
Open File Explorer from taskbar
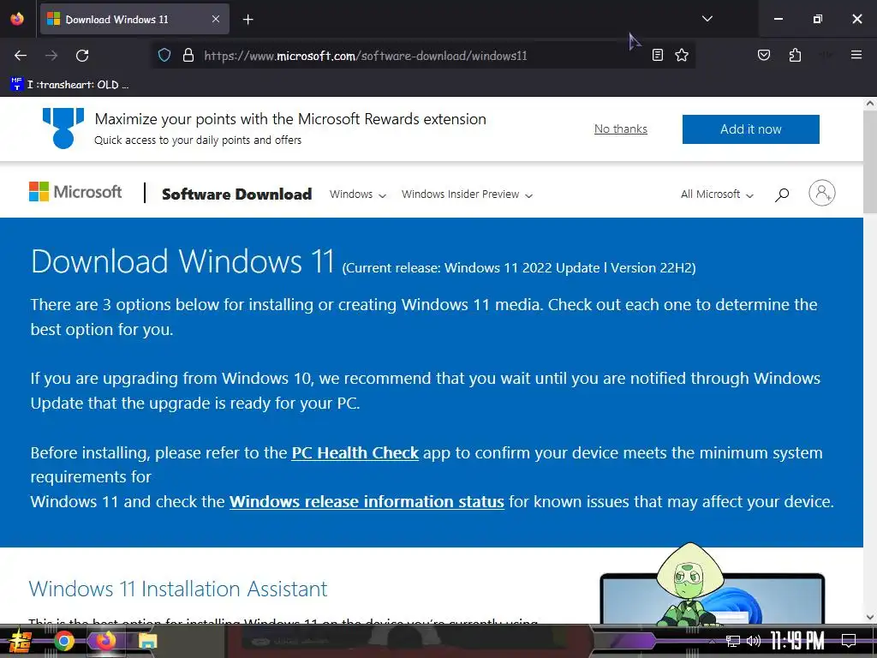(147, 641)
